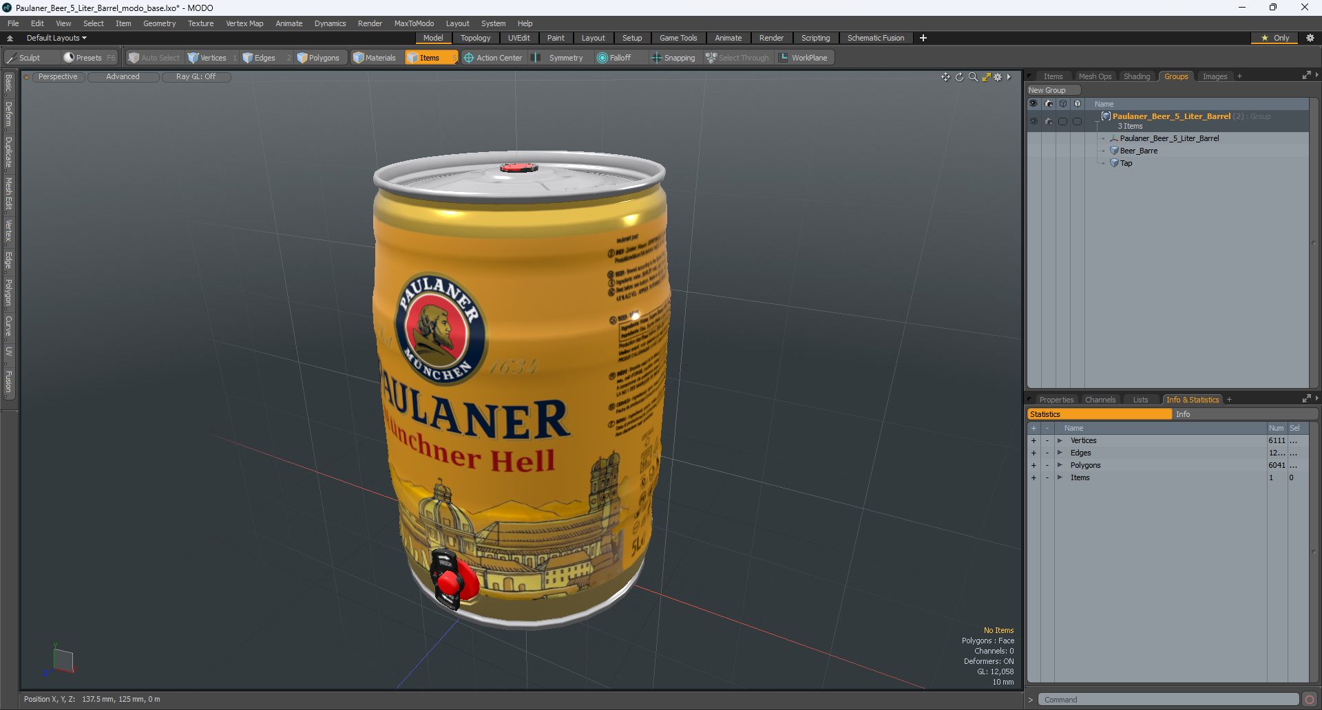Switch to the Properties tab
Viewport: 1322px width, 710px height.
(x=1056, y=400)
